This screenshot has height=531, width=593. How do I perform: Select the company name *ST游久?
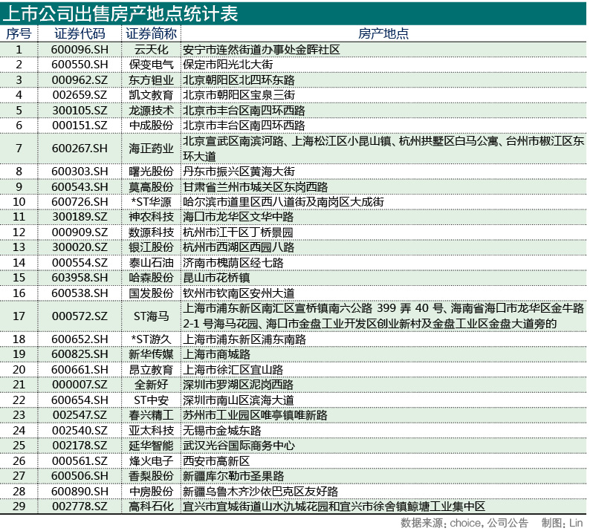click(x=152, y=339)
